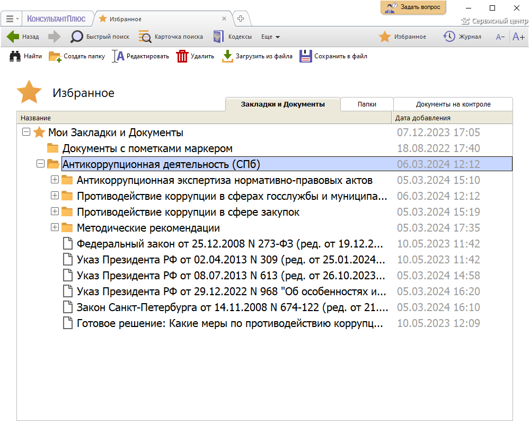Viewport: 530px width, 424px height.
Task: Click Быстрый поиск label
Action: pos(108,37)
